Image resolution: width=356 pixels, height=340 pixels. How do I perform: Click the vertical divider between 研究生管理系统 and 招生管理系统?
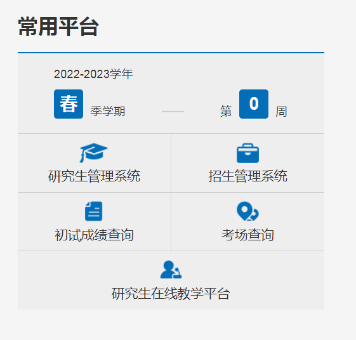click(x=171, y=163)
